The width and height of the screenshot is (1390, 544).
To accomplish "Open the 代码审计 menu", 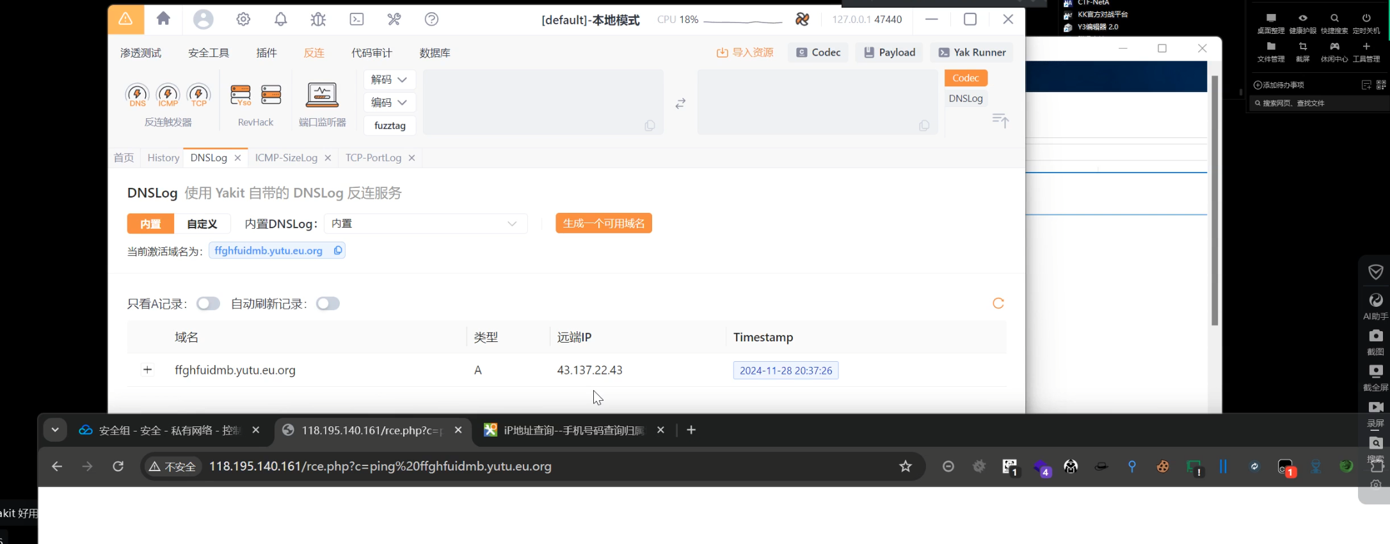I will click(372, 52).
